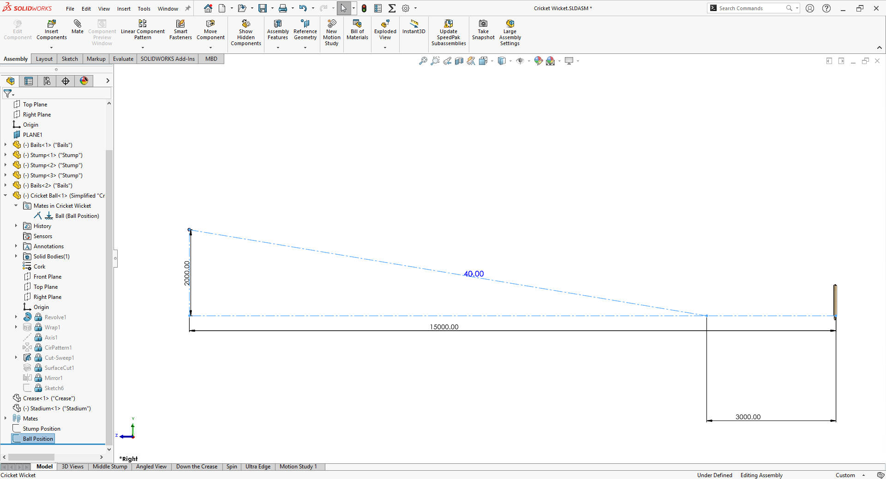This screenshot has width=886, height=479.
Task: Switch to the Motion Study 1 tab
Action: 298,467
